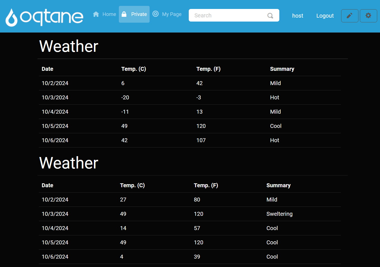Click the 4 Celsius cell
Viewport: 380px width, 267px height.
122,257
